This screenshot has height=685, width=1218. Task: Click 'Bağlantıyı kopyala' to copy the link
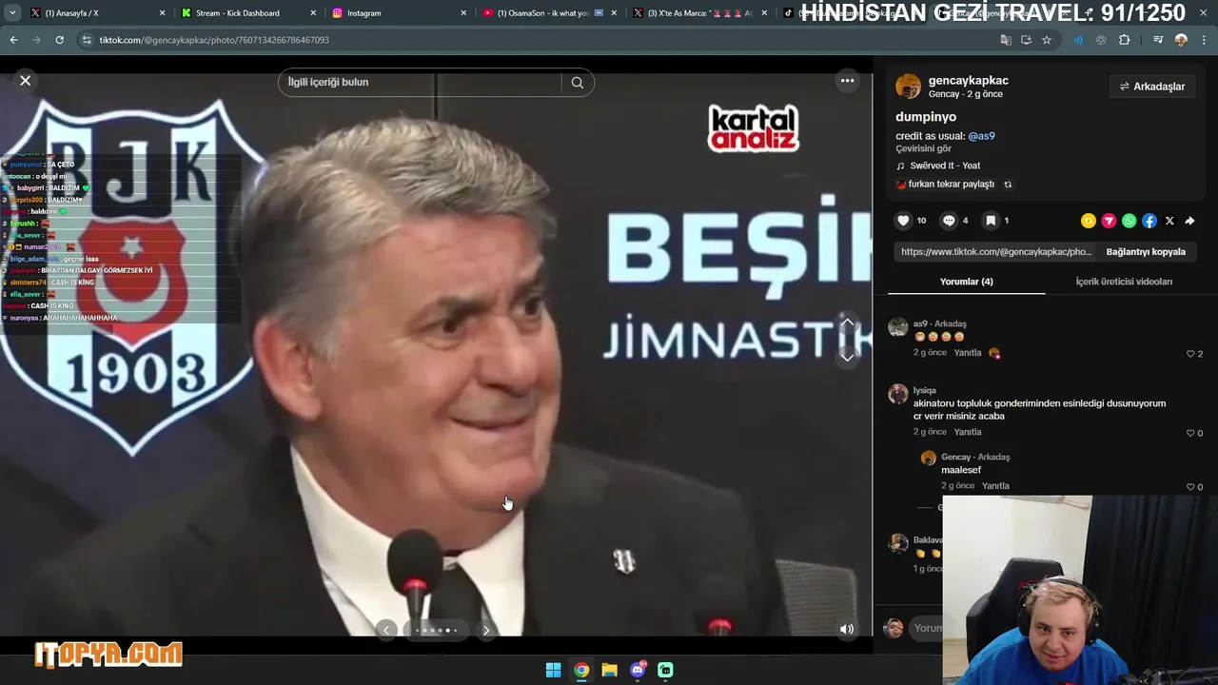coord(1146,252)
